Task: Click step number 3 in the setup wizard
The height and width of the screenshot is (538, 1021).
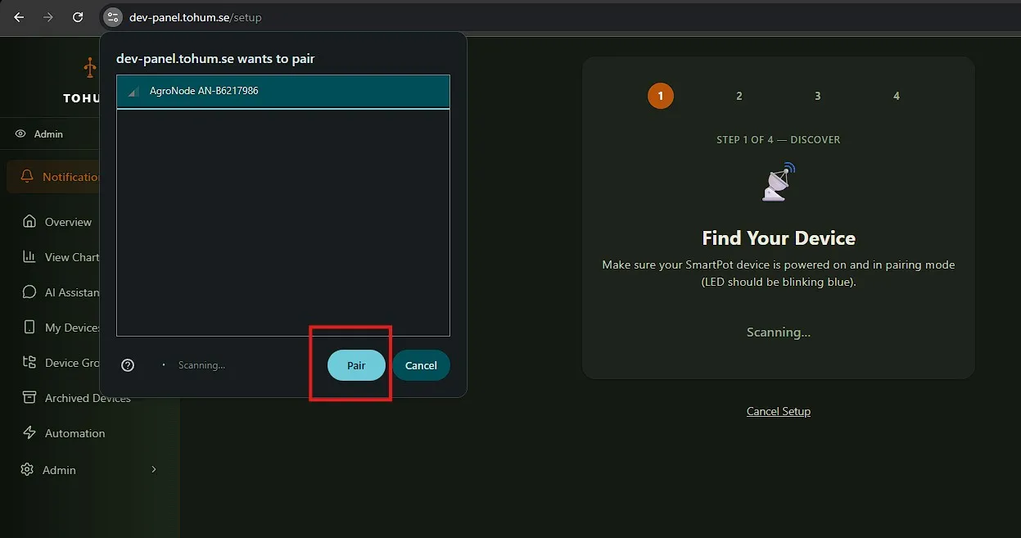Action: [817, 96]
